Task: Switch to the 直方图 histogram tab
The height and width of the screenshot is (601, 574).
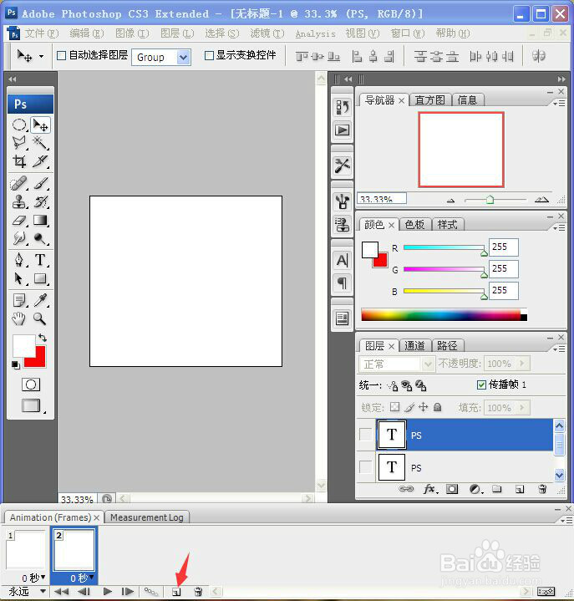Action: tap(430, 100)
